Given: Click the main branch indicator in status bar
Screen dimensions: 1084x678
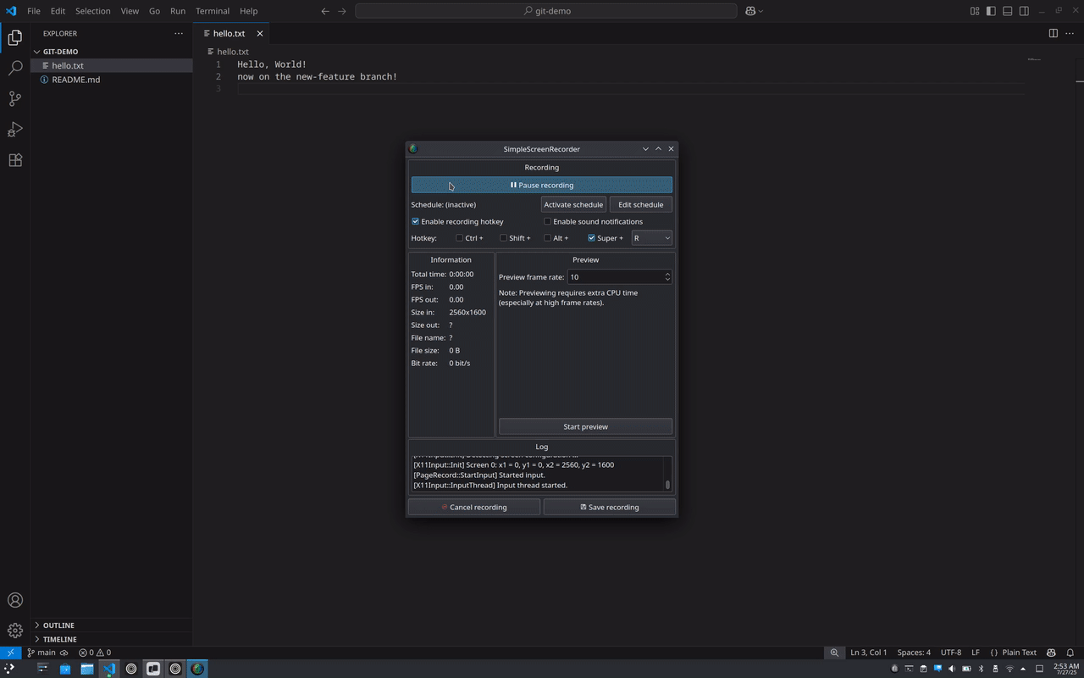Looking at the screenshot, I should point(41,653).
